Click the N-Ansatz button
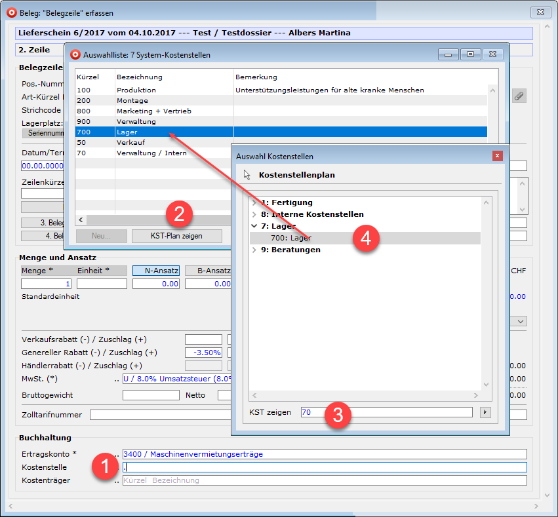The image size is (558, 517). 156,271
